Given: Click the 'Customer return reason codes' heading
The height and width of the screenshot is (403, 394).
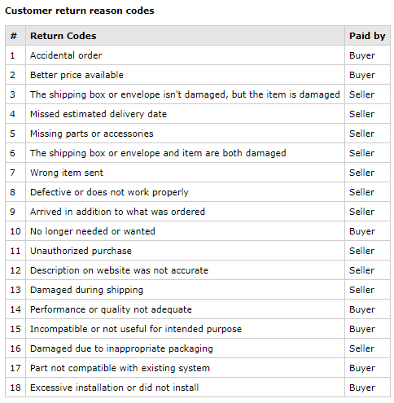Looking at the screenshot, I should [x=80, y=11].
